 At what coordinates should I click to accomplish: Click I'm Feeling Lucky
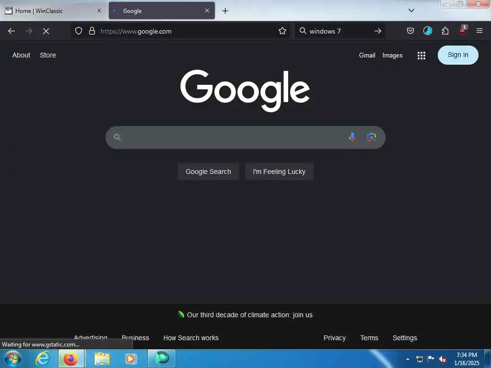[279, 172]
